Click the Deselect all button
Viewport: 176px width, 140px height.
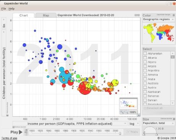tap(153, 108)
